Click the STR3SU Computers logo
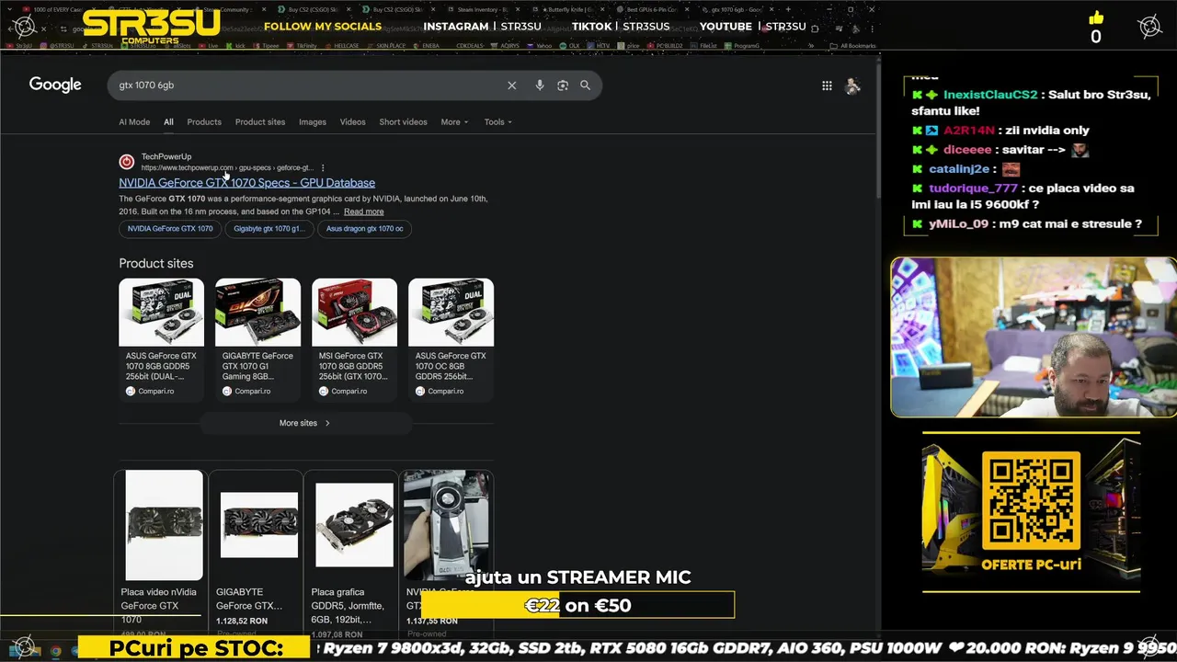The height and width of the screenshot is (662, 1177). [151, 27]
